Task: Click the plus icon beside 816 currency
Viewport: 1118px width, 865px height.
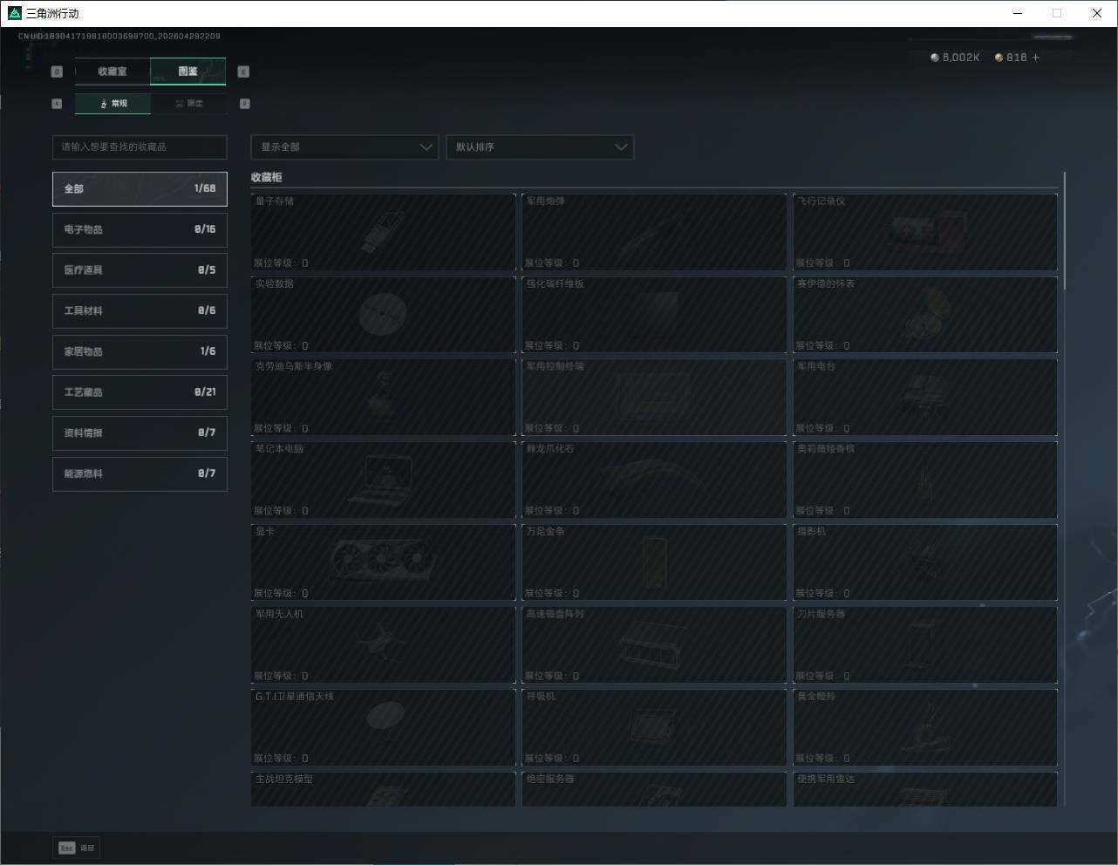Action: coord(1036,58)
